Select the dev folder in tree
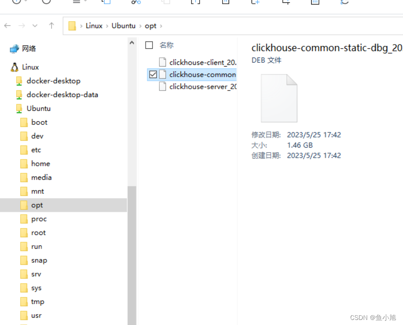The width and height of the screenshot is (403, 325). click(37, 136)
